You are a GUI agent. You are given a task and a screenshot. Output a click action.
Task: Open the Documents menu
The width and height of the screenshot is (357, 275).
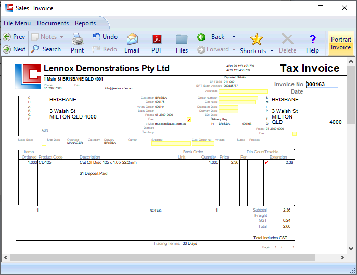pos(53,23)
